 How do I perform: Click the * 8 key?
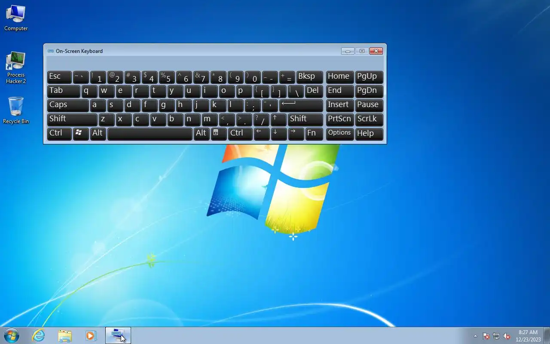(x=218, y=77)
